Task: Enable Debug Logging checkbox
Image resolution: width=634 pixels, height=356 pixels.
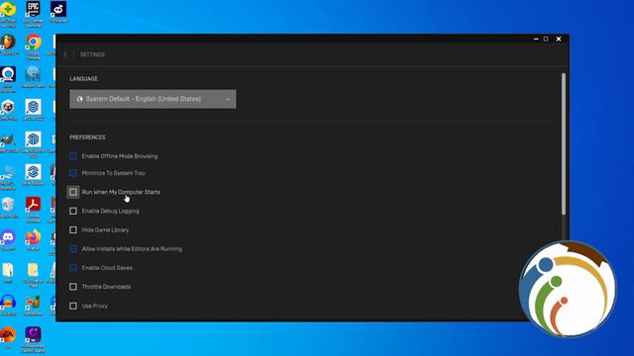Action: pos(73,211)
